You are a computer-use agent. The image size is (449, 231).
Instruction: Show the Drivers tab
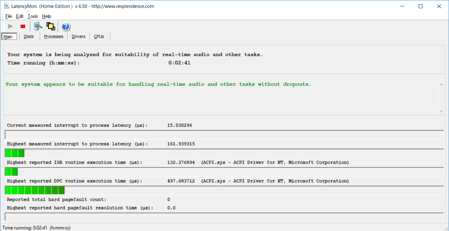[x=79, y=37]
